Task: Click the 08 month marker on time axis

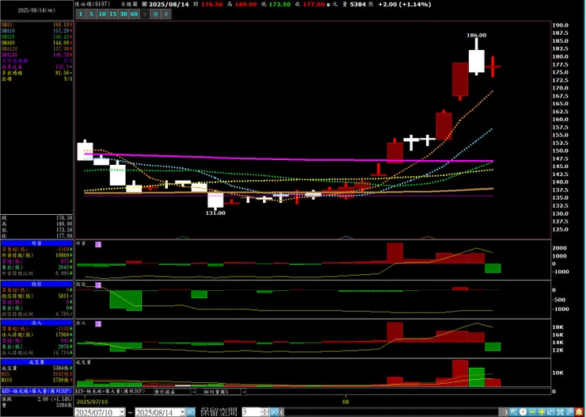Action: click(346, 402)
